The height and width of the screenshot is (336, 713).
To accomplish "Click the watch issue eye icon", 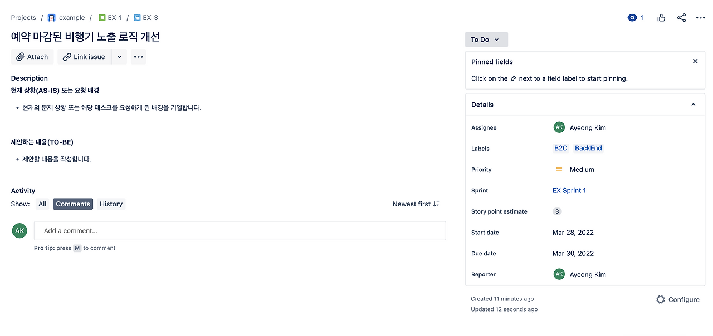I will pyautogui.click(x=632, y=18).
